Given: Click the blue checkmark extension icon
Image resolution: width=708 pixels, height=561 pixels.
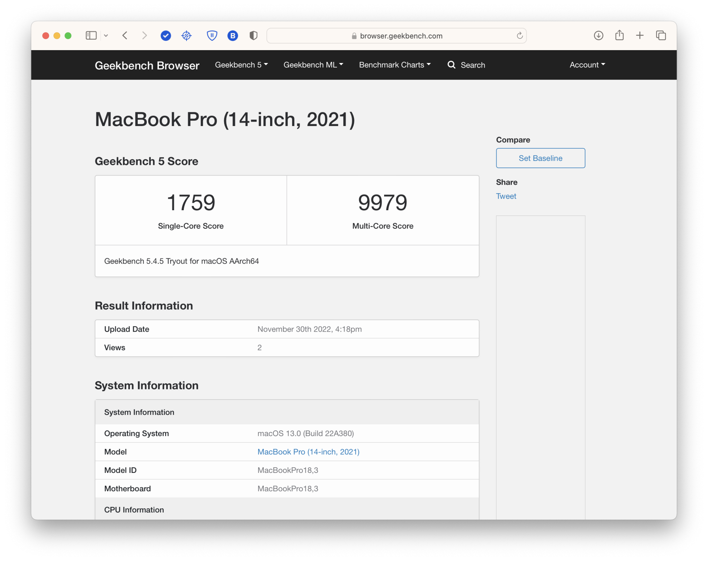Looking at the screenshot, I should point(166,36).
